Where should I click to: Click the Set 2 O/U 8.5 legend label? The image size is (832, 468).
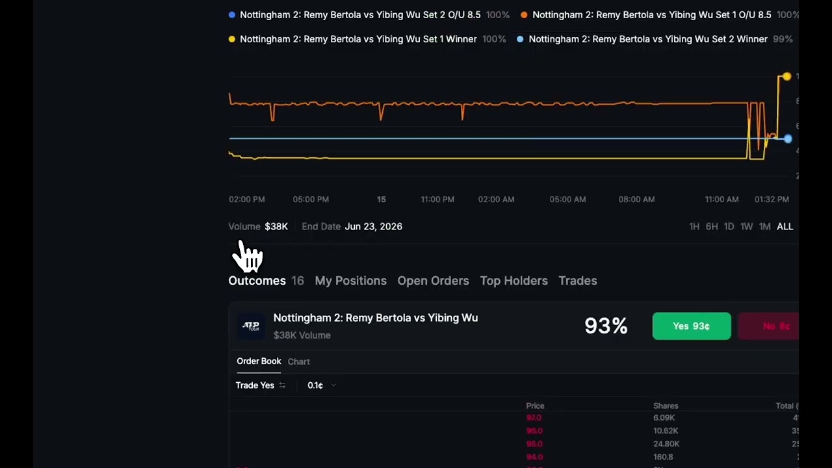click(x=361, y=14)
